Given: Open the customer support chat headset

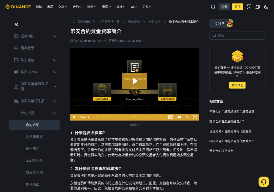Looking at the screenshot, I should pyautogui.click(x=264, y=182).
